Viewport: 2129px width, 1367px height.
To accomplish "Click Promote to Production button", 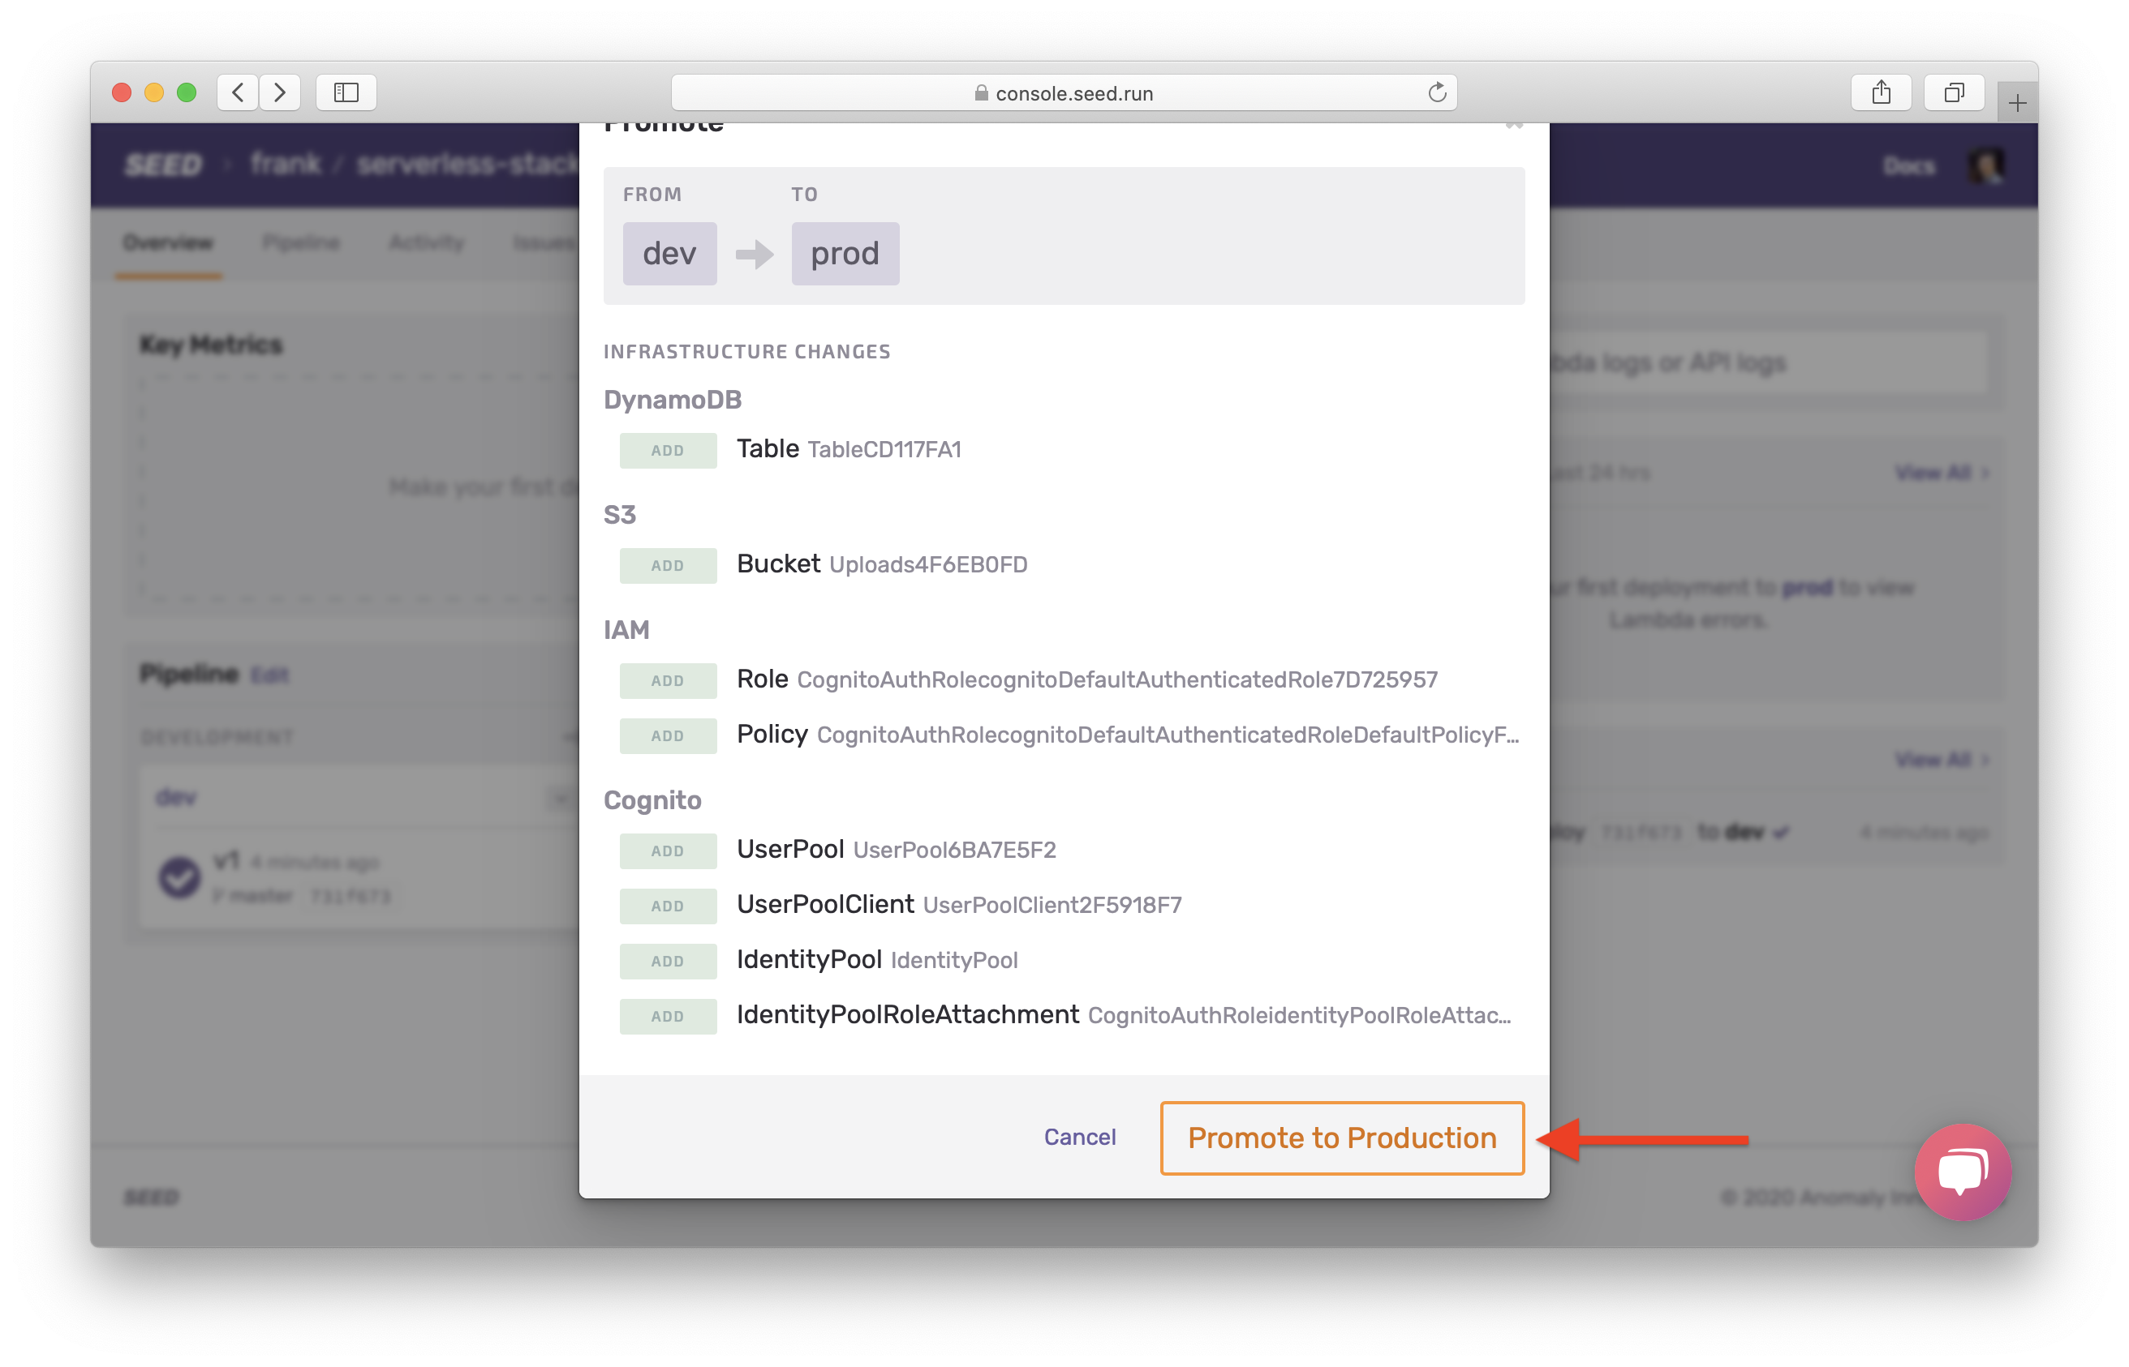I will pyautogui.click(x=1340, y=1136).
